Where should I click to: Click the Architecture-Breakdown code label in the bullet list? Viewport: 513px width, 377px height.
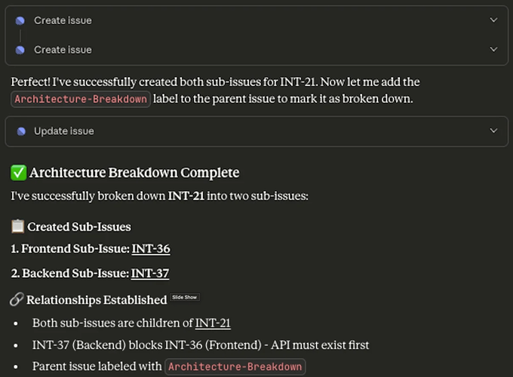(235, 367)
